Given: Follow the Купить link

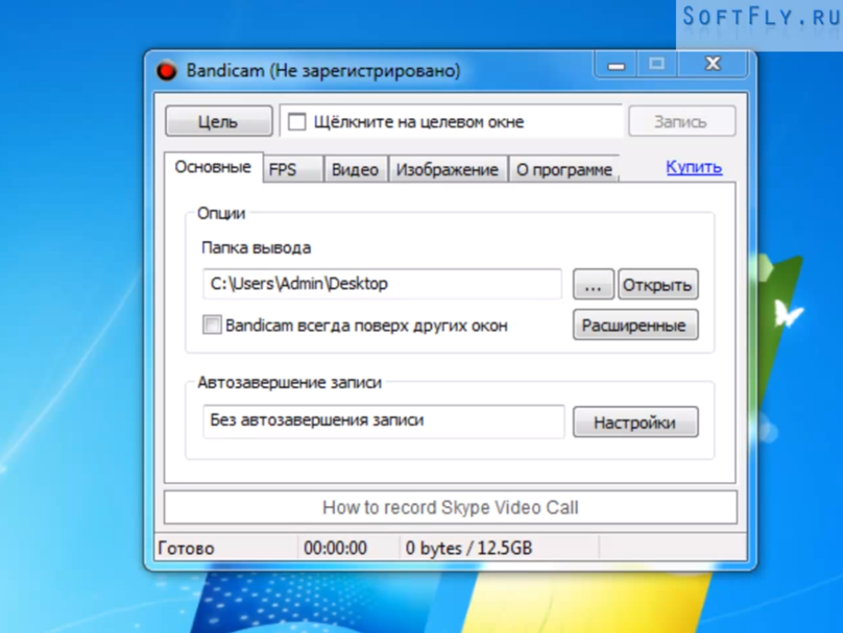Looking at the screenshot, I should click(x=693, y=167).
